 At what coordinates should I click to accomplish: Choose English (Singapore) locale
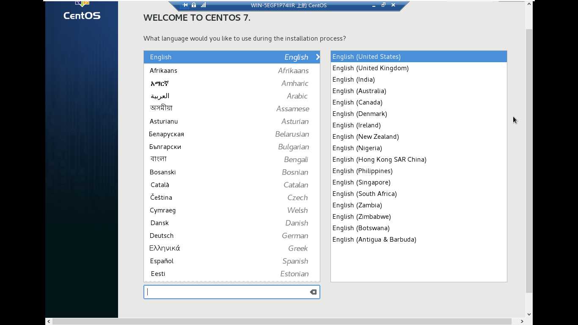click(x=419, y=182)
